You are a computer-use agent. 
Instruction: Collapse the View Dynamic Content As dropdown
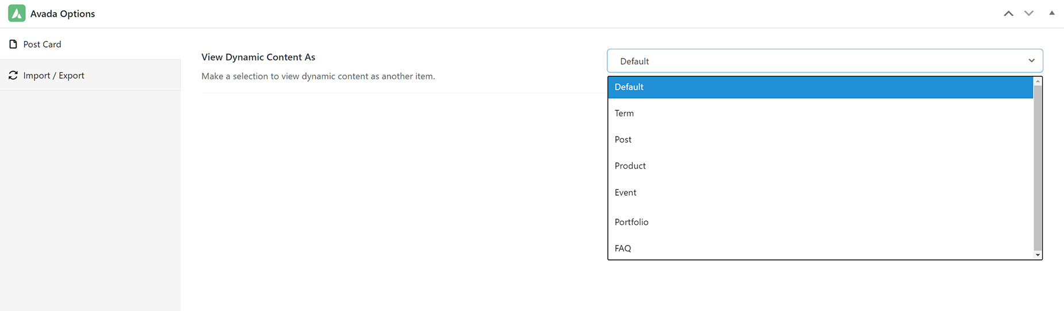point(825,61)
